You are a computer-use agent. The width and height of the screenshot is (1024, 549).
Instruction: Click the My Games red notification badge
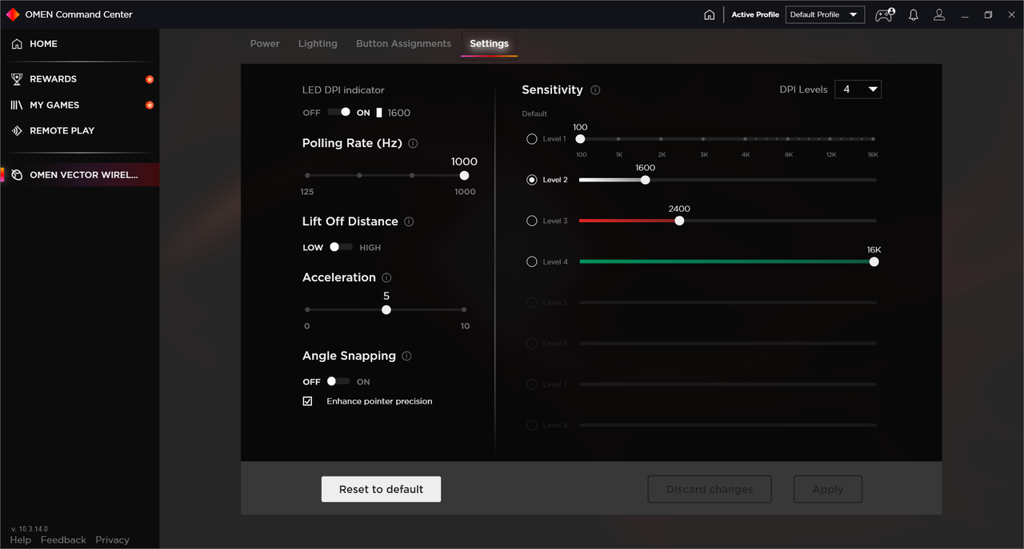150,105
